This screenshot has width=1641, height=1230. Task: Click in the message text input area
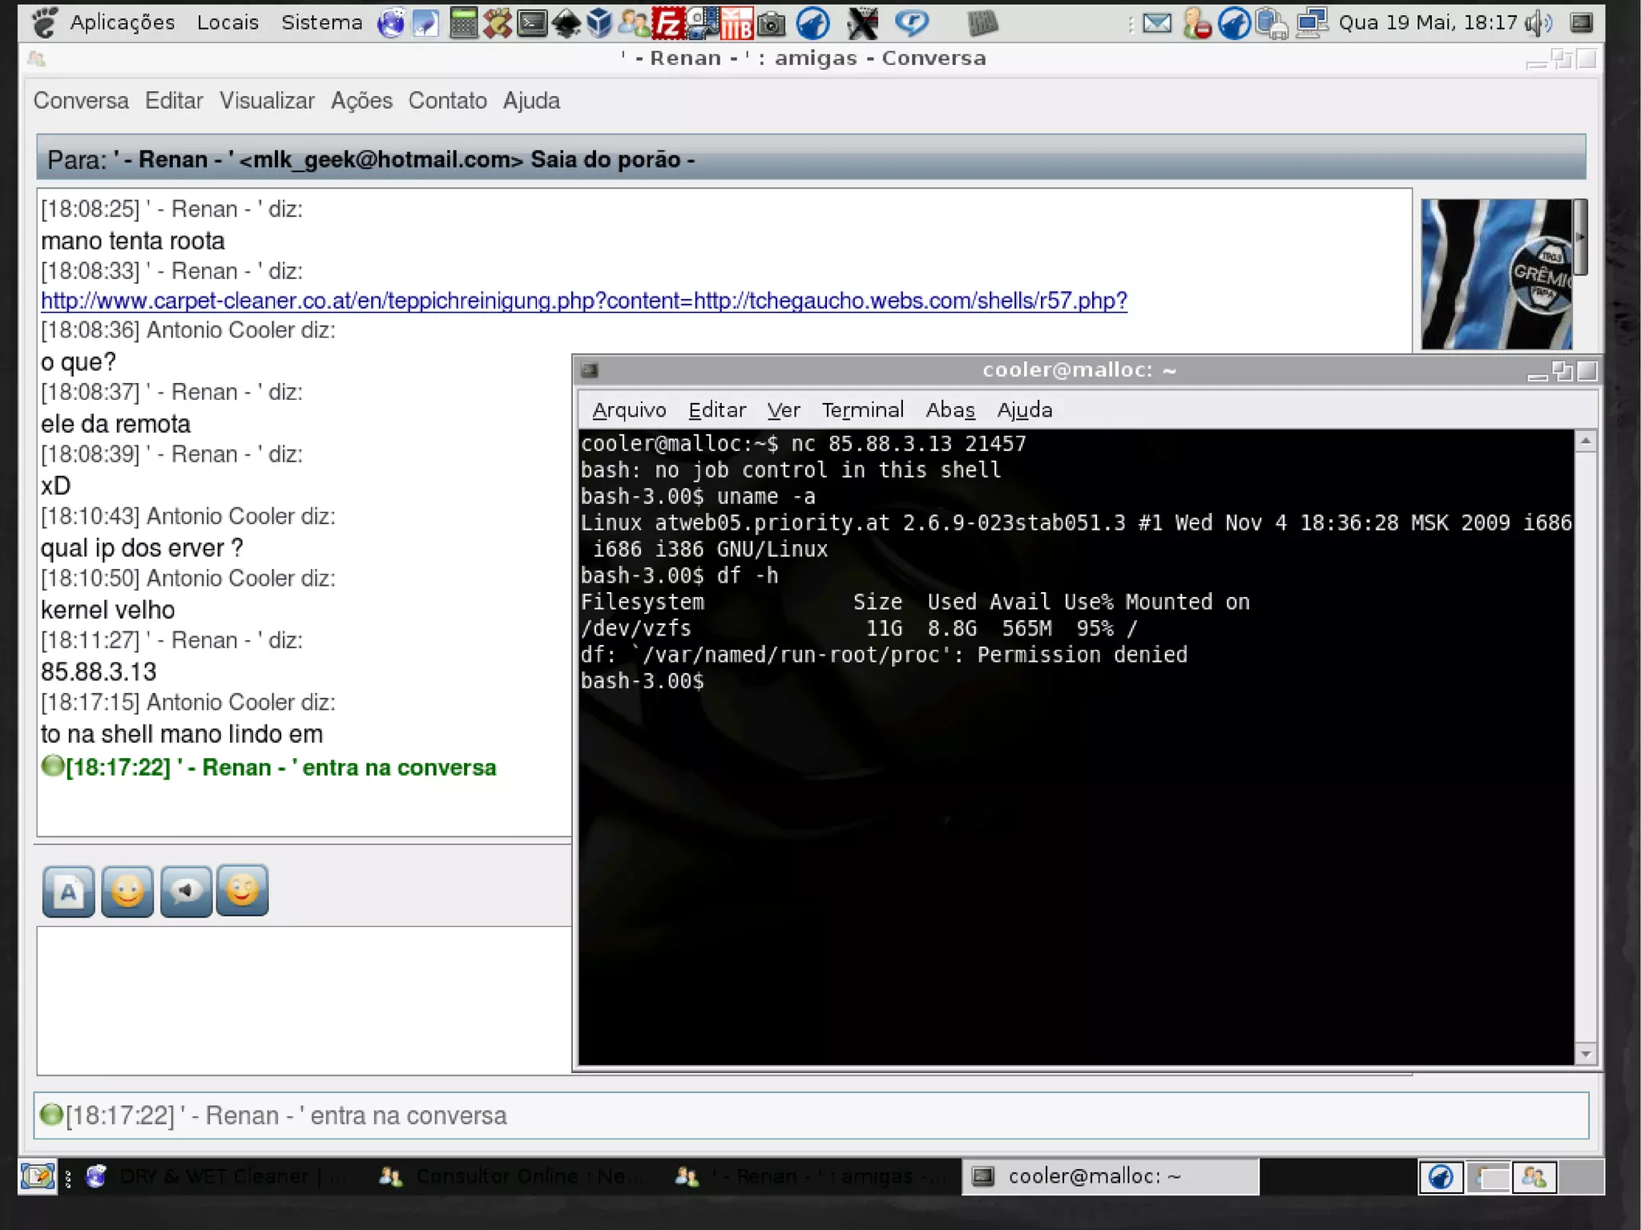tap(304, 999)
